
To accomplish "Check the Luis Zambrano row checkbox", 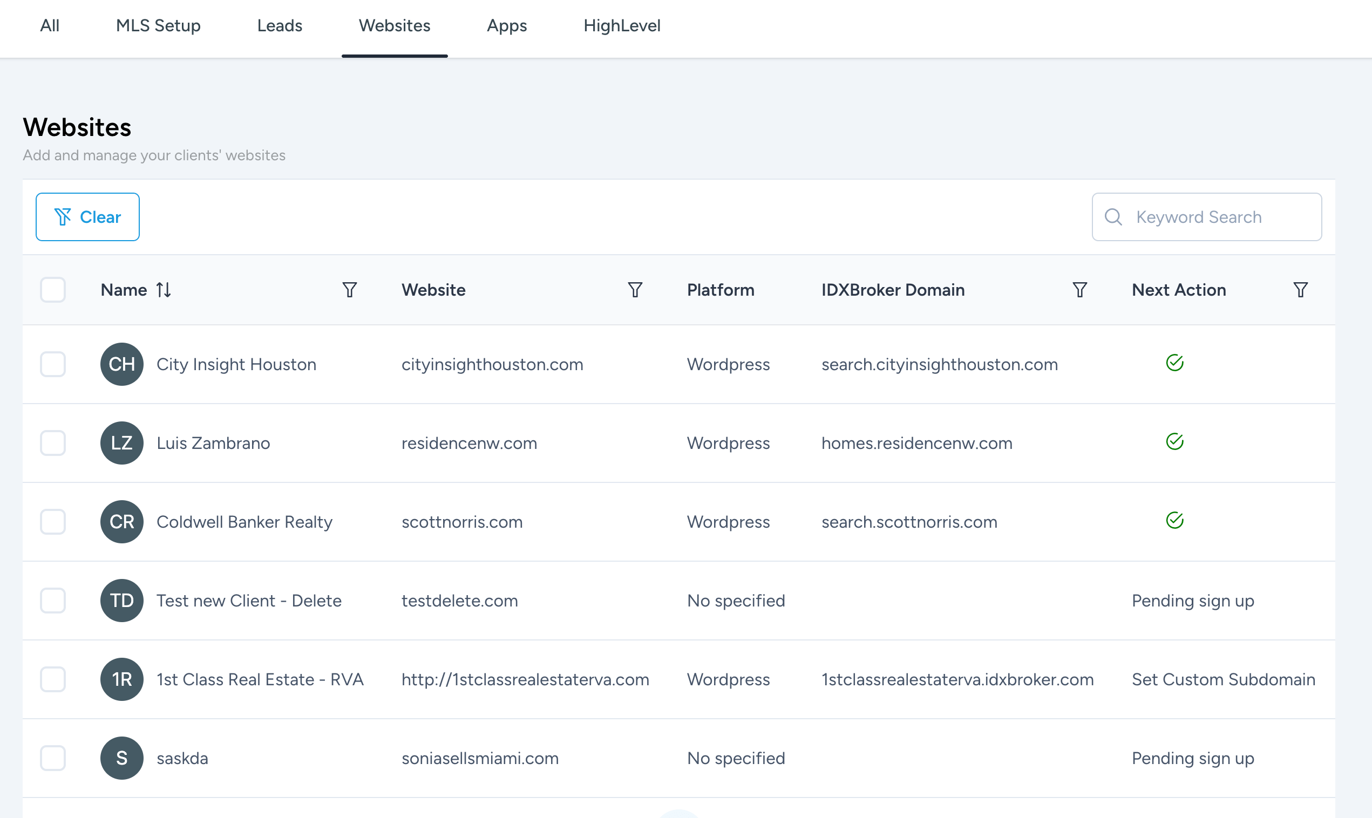I will [x=53, y=443].
